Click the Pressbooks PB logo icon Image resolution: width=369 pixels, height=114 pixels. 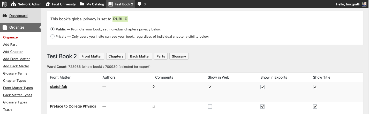[x=4, y=4]
